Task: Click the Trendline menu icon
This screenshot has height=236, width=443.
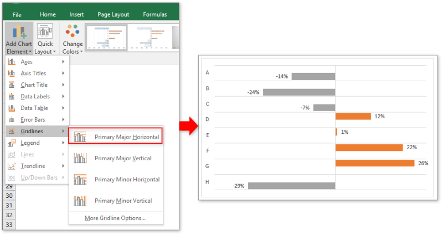Action: (12, 166)
